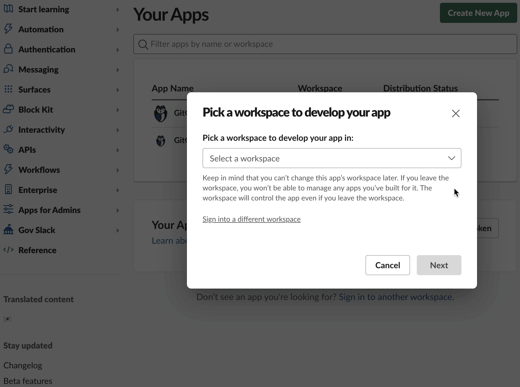The height and width of the screenshot is (387, 520).
Task: Click the first app's owl avatar
Action: coord(161,113)
